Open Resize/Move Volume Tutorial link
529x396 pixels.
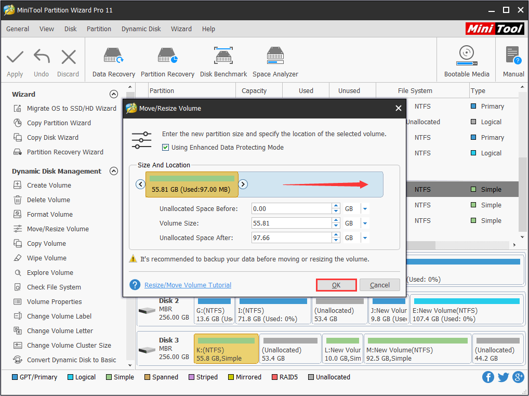click(188, 285)
